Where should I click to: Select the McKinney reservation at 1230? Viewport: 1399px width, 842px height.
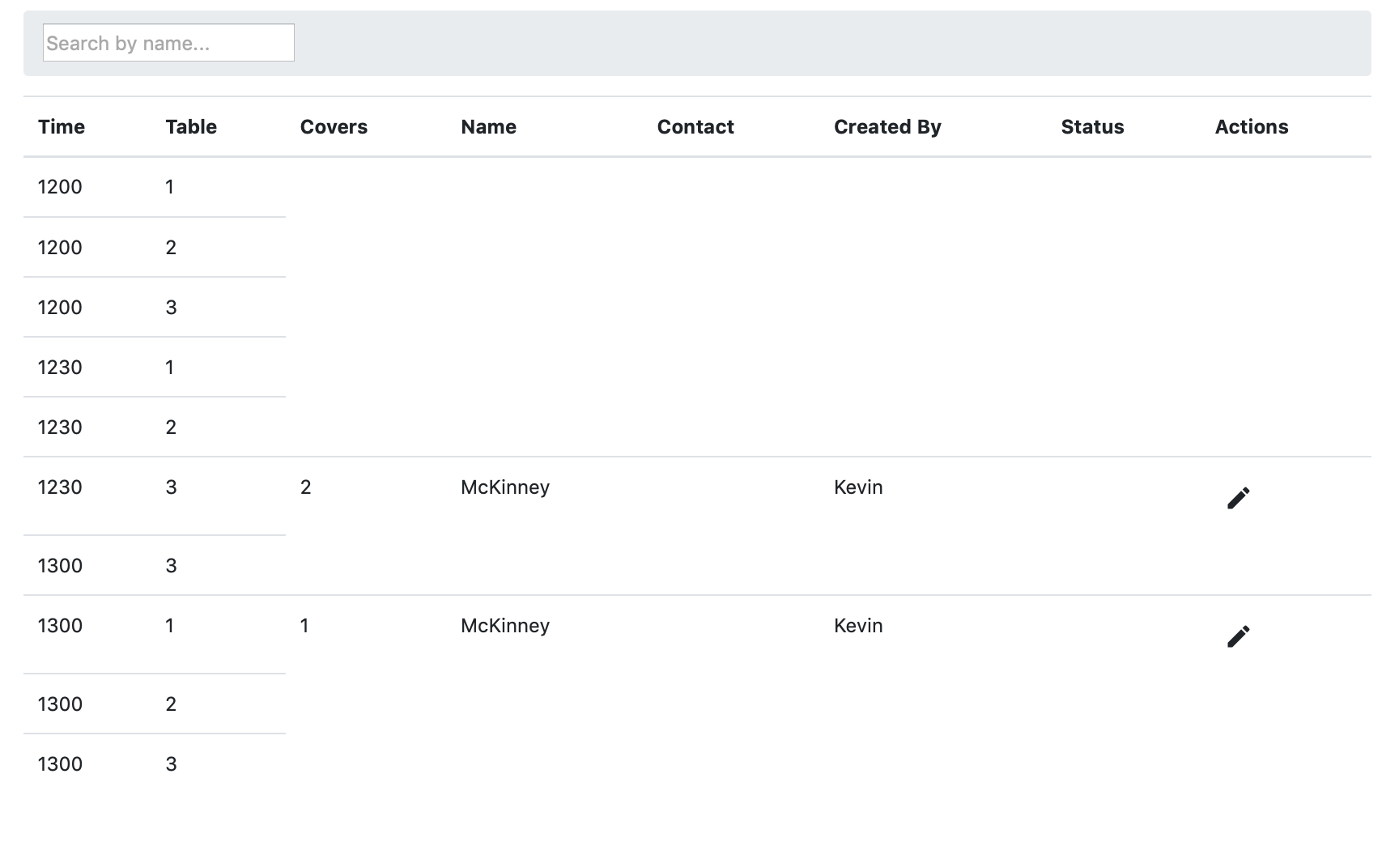click(x=567, y=487)
